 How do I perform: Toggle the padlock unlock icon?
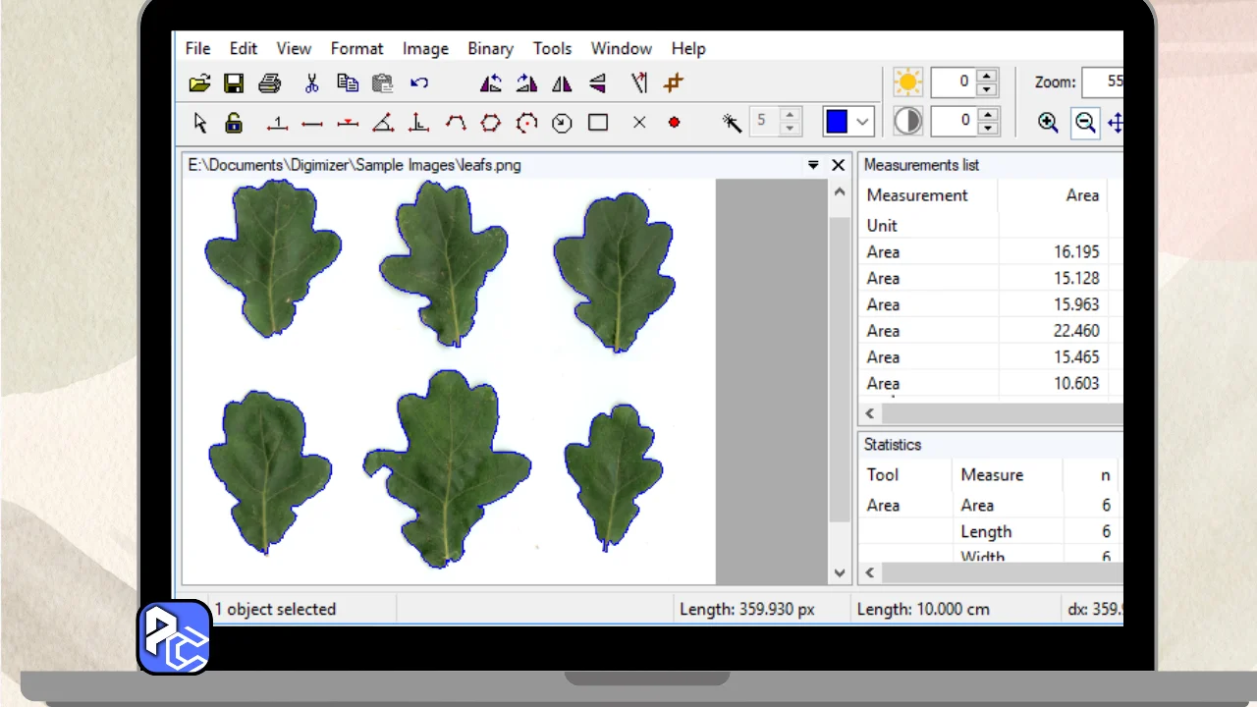[x=234, y=123]
